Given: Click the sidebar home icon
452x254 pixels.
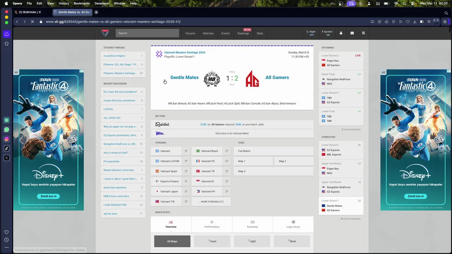Looking at the screenshot, I should pyautogui.click(x=6, y=34).
